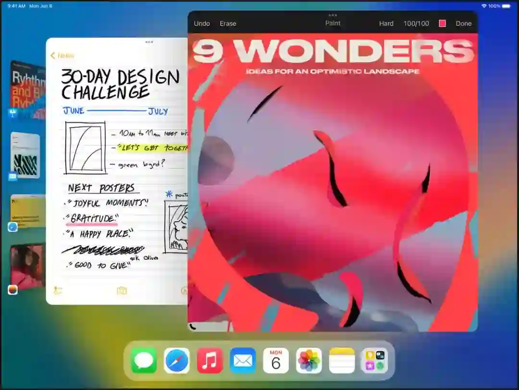Tap the face poster sketch in note
This screenshot has width=519, height=390.
(176, 228)
